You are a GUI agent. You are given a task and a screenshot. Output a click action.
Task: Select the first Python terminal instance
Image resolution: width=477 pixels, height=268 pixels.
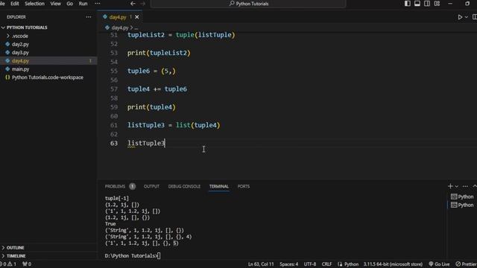462,197
